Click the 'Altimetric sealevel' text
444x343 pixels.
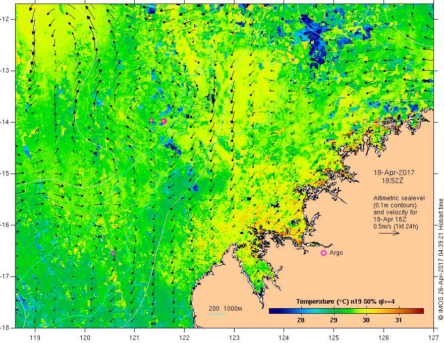(x=399, y=198)
